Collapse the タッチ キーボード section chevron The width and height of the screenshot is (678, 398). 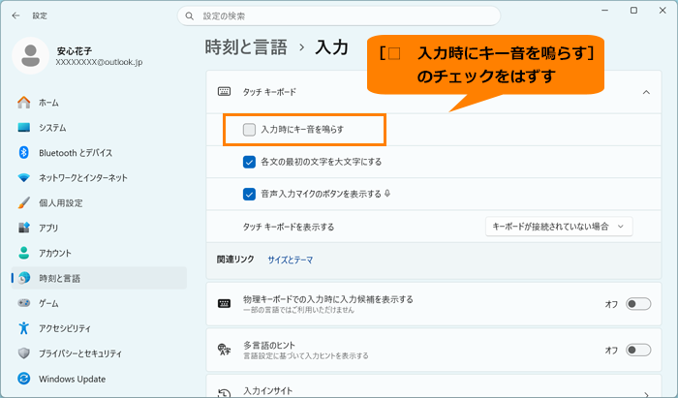coord(646,92)
